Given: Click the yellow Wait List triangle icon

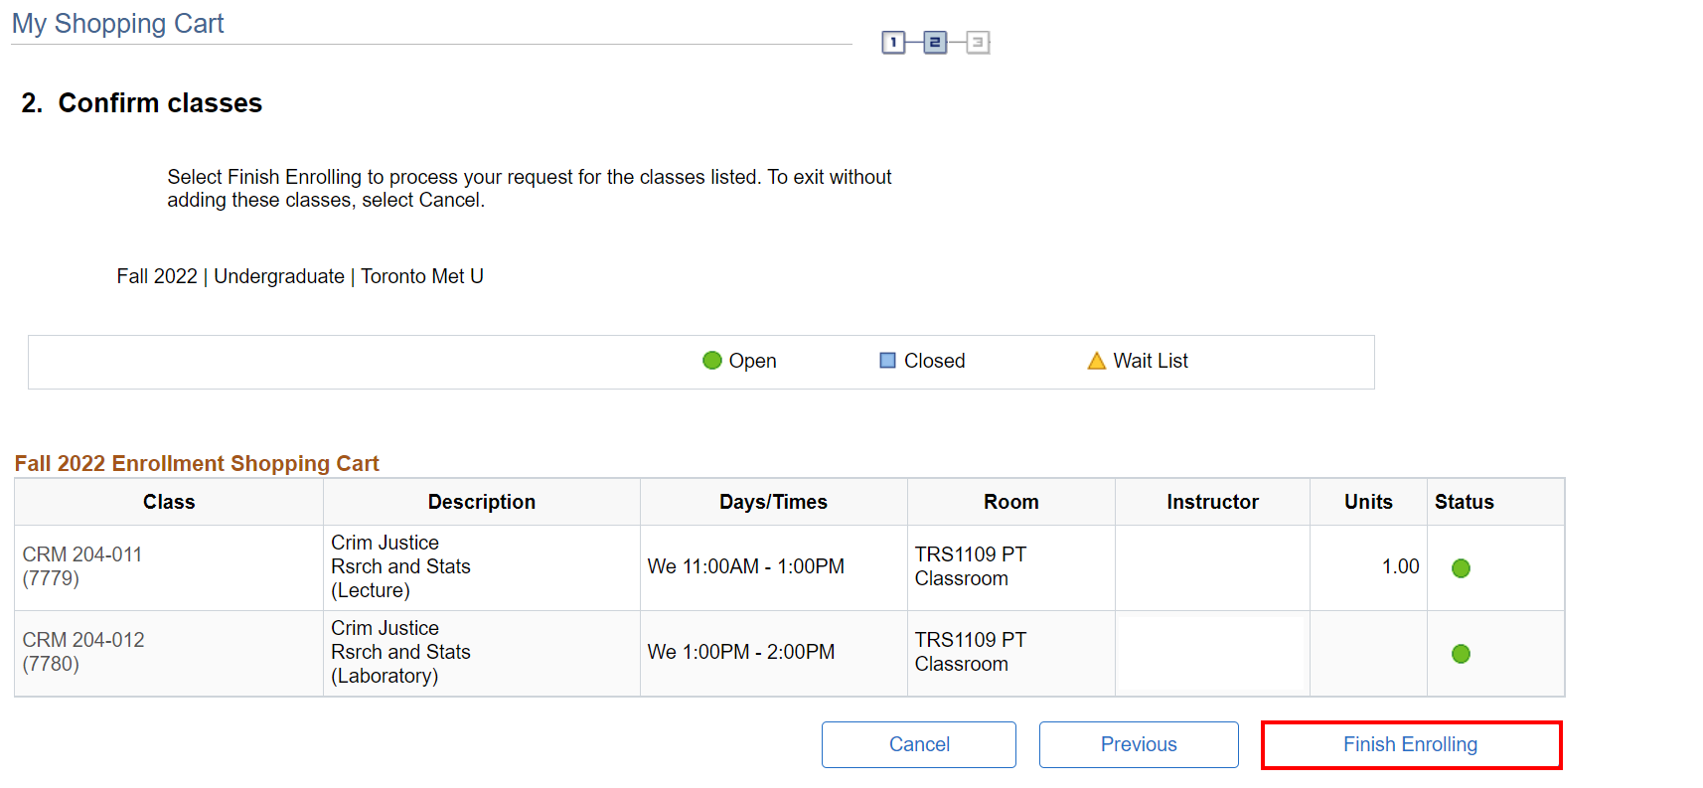Looking at the screenshot, I should click(1096, 361).
